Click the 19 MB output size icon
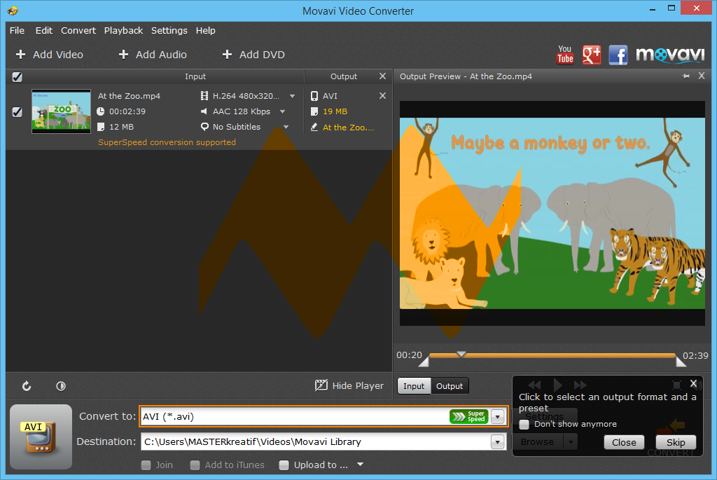Viewport: 717px width, 480px height. (314, 111)
